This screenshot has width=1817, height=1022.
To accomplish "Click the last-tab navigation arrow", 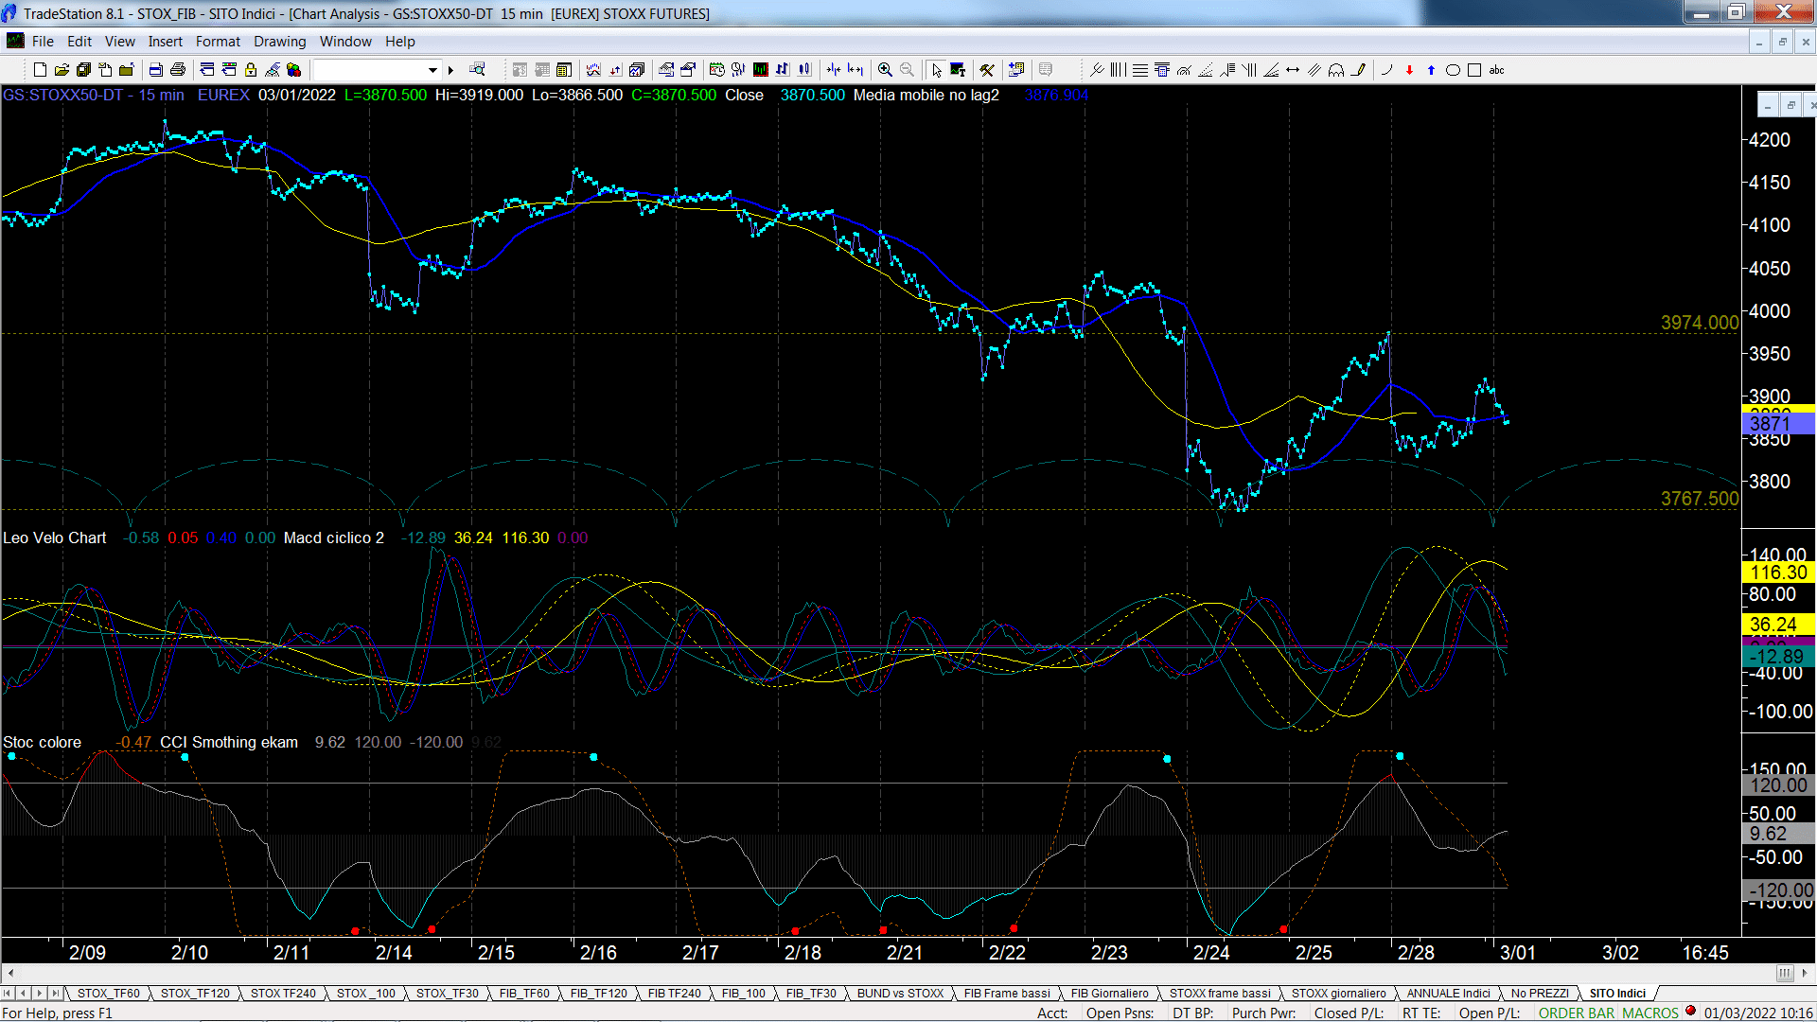I will [55, 993].
